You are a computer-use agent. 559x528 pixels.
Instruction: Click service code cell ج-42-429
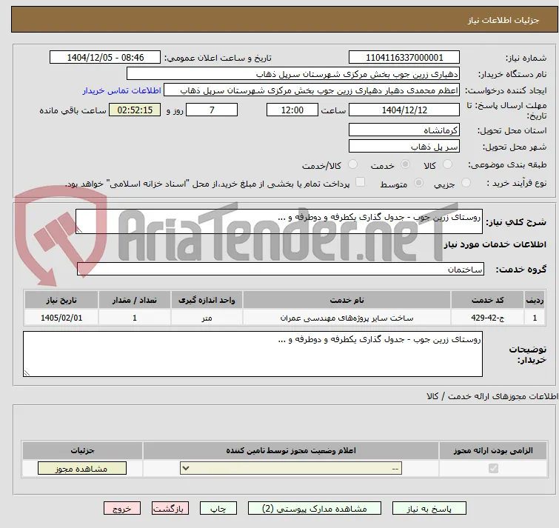[487, 318]
